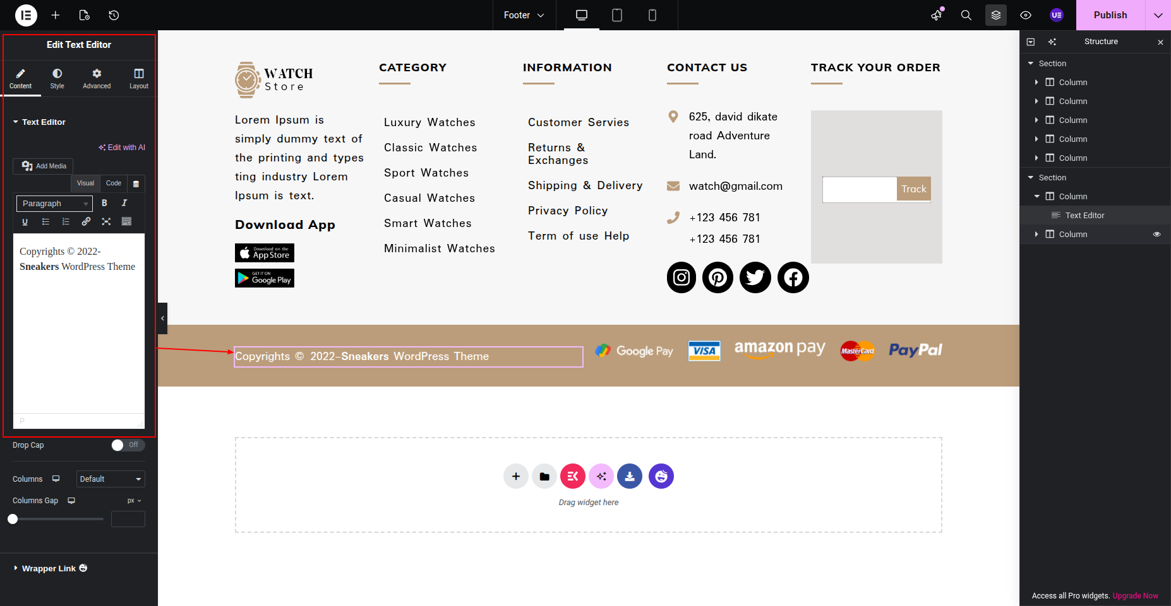Click the Publish button
The height and width of the screenshot is (606, 1171).
1110,15
